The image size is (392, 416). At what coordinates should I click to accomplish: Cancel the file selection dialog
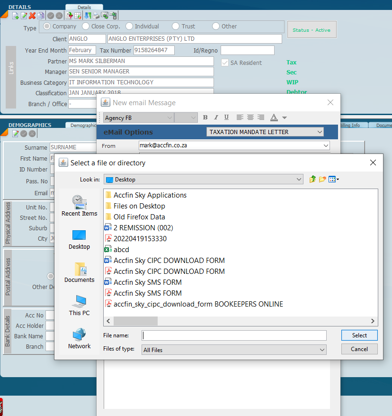click(359, 349)
